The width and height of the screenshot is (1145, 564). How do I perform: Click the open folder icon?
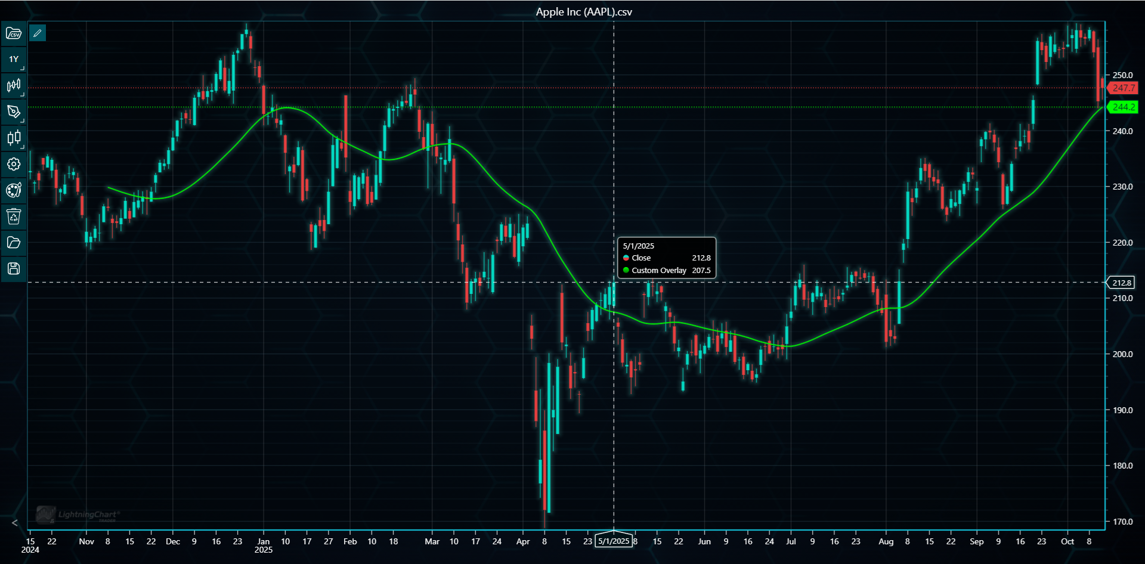(14, 243)
